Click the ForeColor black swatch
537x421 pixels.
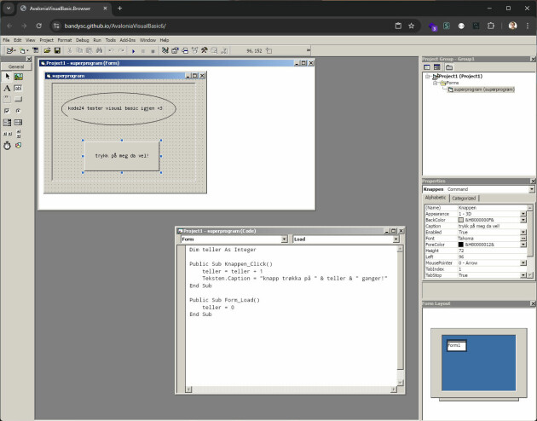coord(461,245)
